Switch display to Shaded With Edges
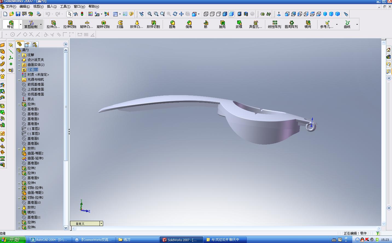This screenshot has width=392, height=243. (225, 14)
